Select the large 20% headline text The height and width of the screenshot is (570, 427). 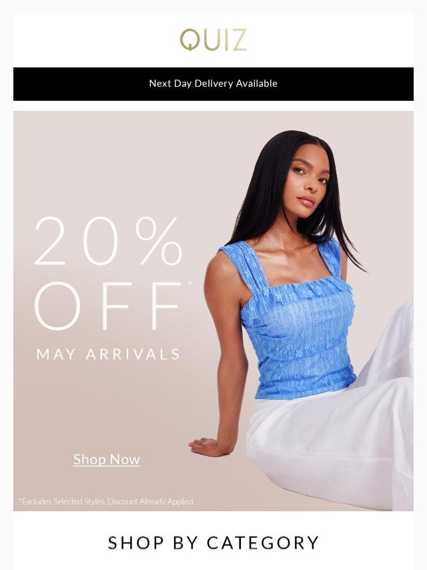click(108, 242)
